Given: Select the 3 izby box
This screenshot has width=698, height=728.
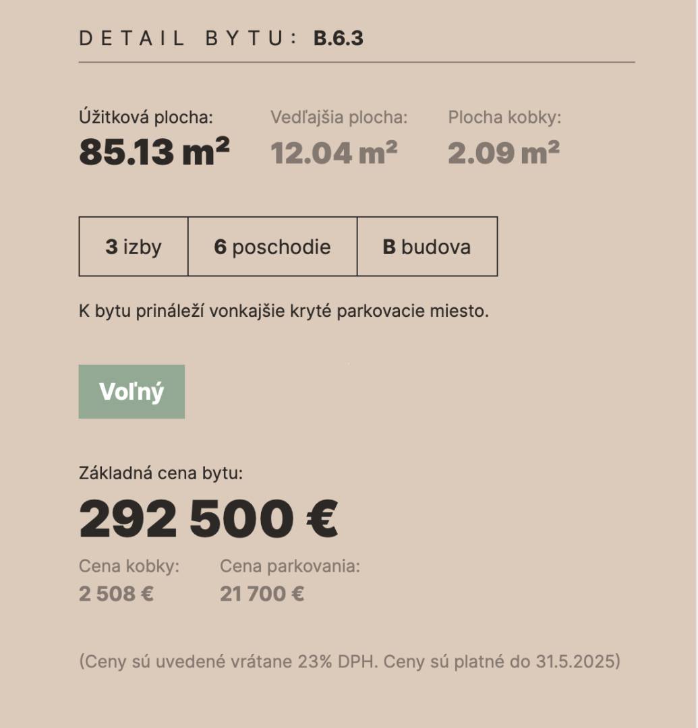Looking at the screenshot, I should [134, 246].
